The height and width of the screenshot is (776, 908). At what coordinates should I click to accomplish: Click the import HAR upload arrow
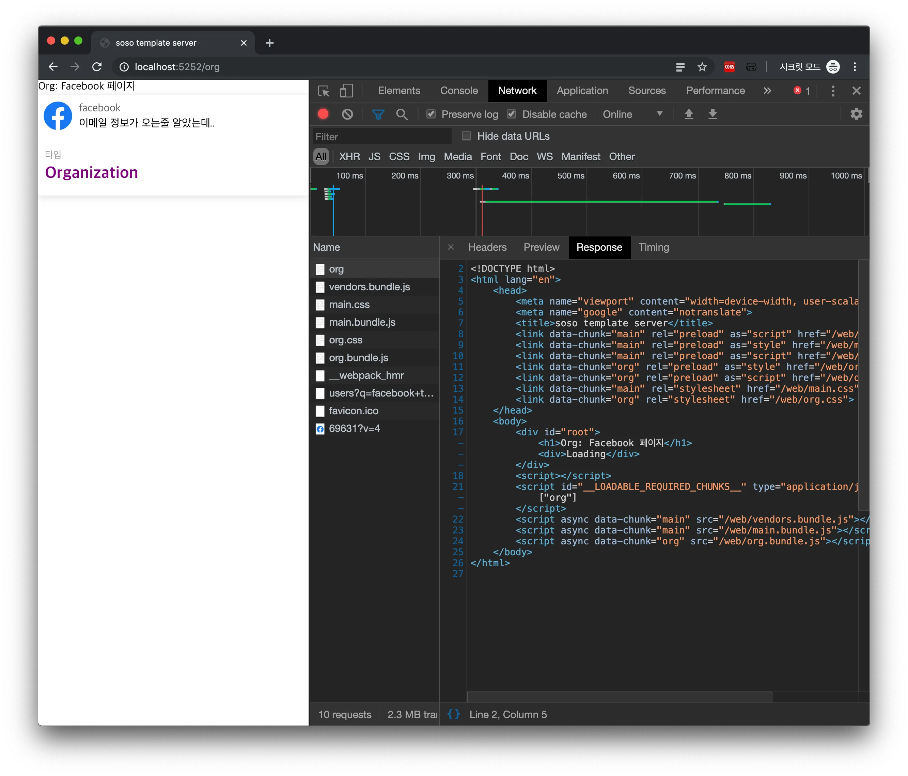click(x=689, y=114)
